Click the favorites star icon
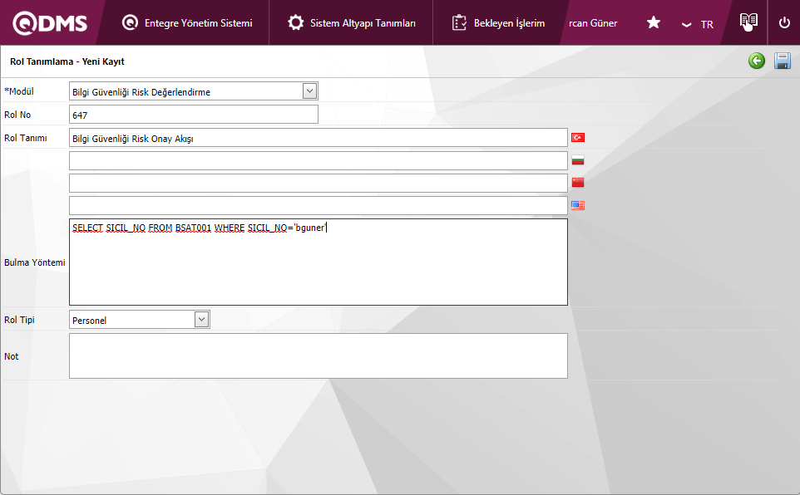The width and height of the screenshot is (800, 495). tap(654, 22)
